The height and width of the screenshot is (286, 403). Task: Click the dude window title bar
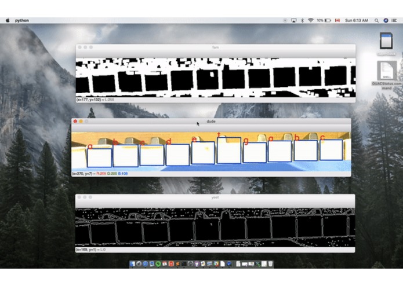pos(211,122)
